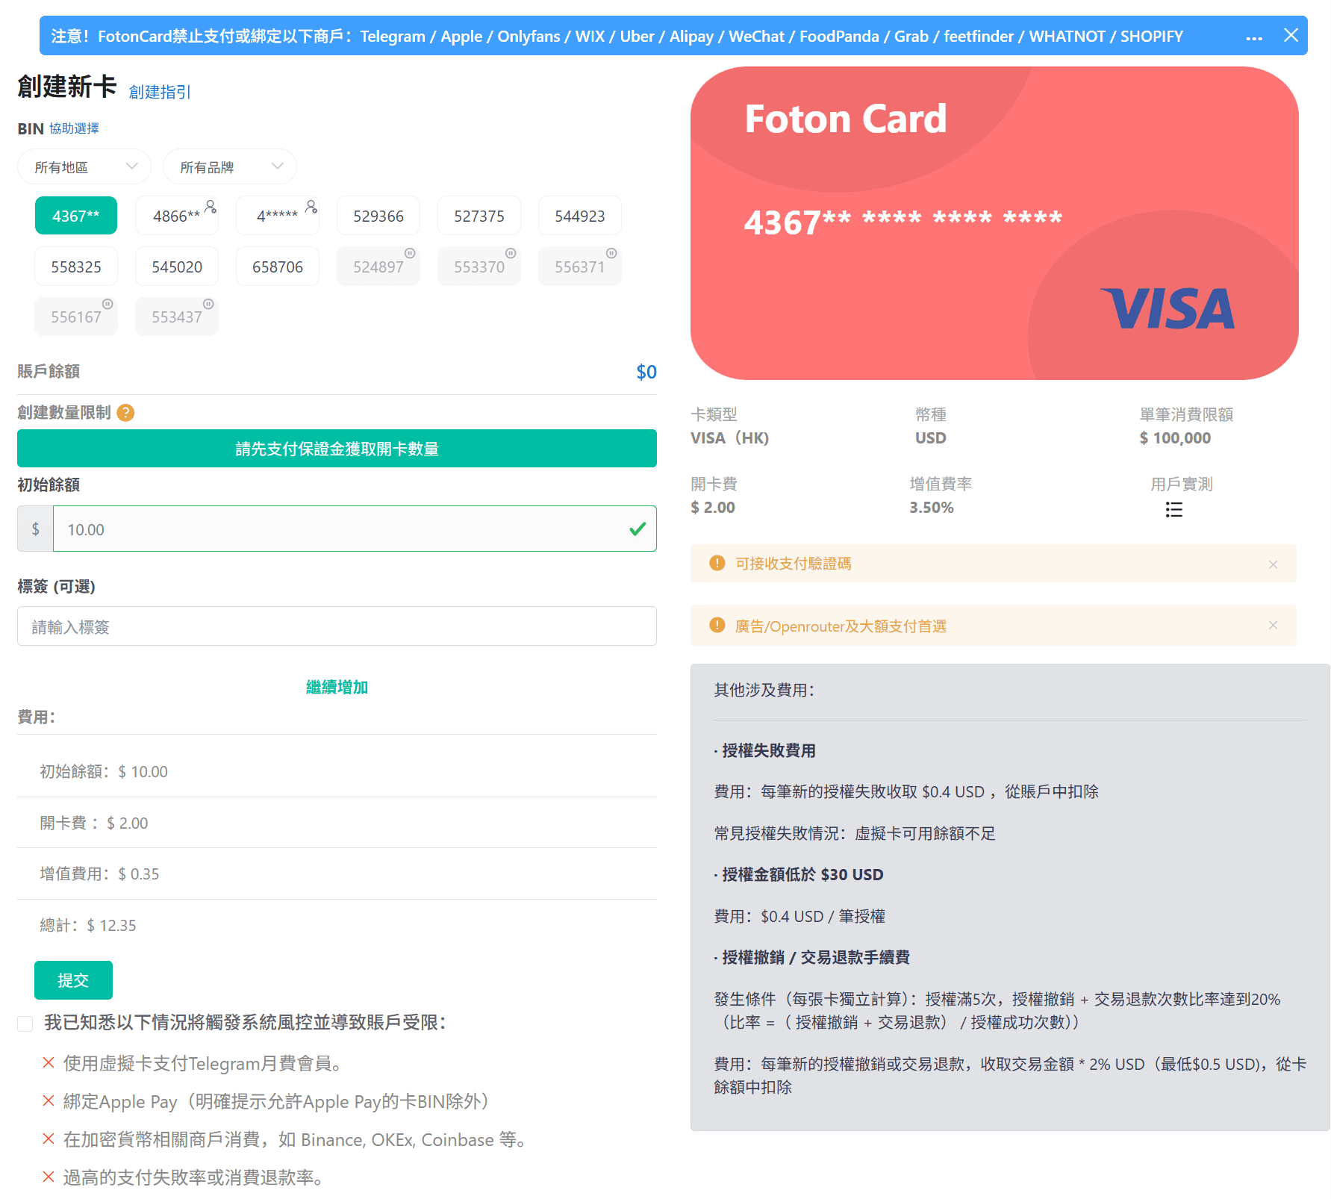
Task: Select the 4***** BIN option
Action: (x=278, y=216)
